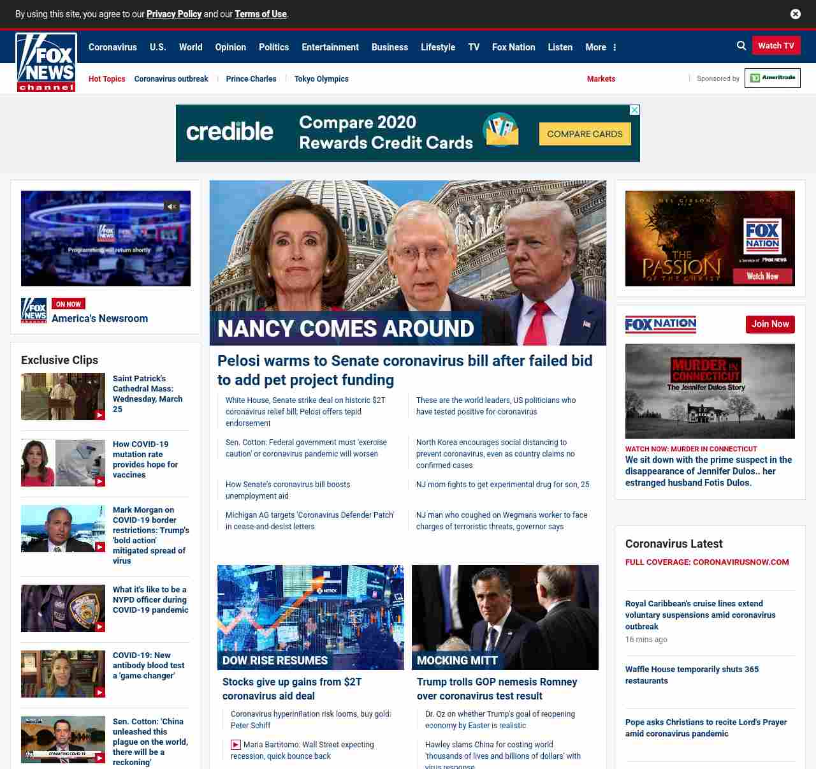
Task: Open the Markets link
Action: (x=601, y=79)
